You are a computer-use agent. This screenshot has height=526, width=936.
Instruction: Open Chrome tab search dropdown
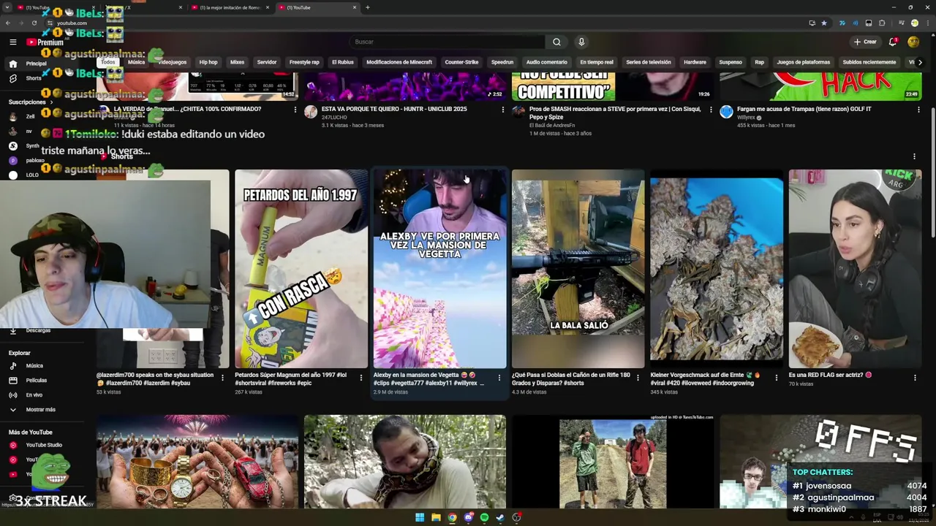(7, 7)
